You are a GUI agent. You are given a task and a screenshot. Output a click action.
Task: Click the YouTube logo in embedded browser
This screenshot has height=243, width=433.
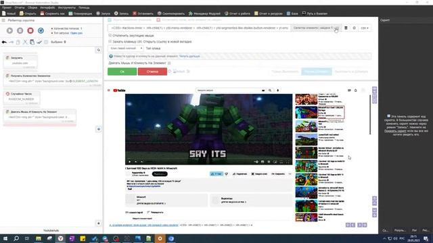[119, 90]
